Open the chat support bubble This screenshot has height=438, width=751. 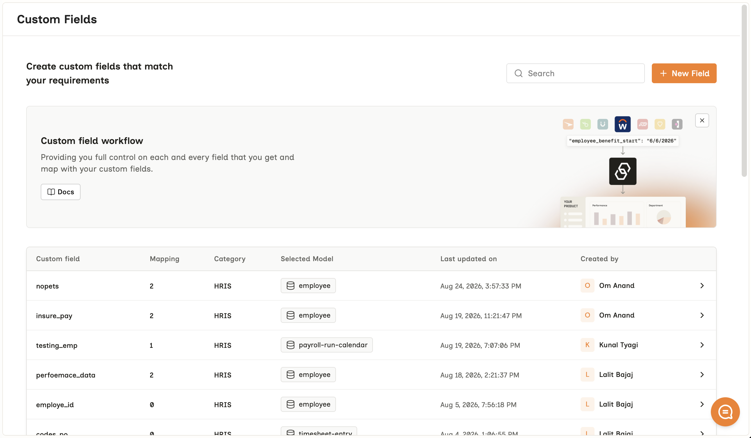725,412
